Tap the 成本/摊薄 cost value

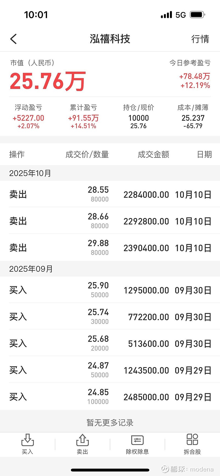pyautogui.click(x=193, y=118)
